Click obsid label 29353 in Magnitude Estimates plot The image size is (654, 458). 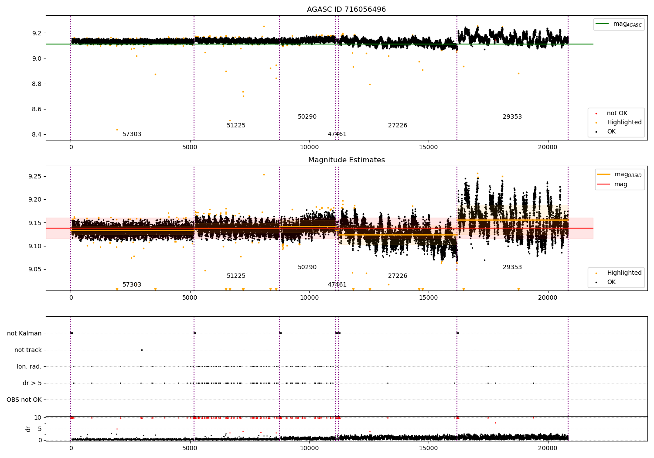512,267
